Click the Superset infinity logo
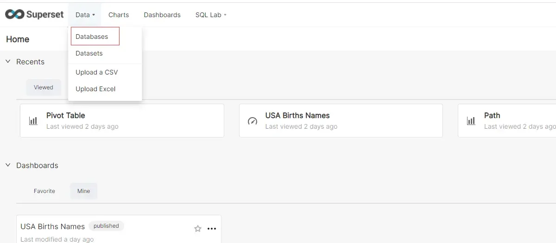This screenshot has width=556, height=243. click(14, 14)
